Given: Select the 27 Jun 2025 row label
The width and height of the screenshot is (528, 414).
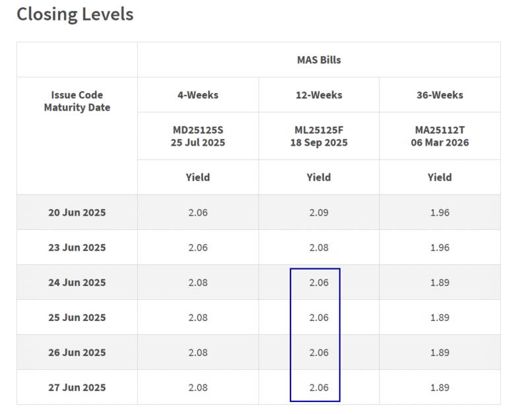Looking at the screenshot, I should point(75,388).
